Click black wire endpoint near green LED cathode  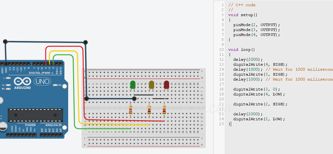134,99
